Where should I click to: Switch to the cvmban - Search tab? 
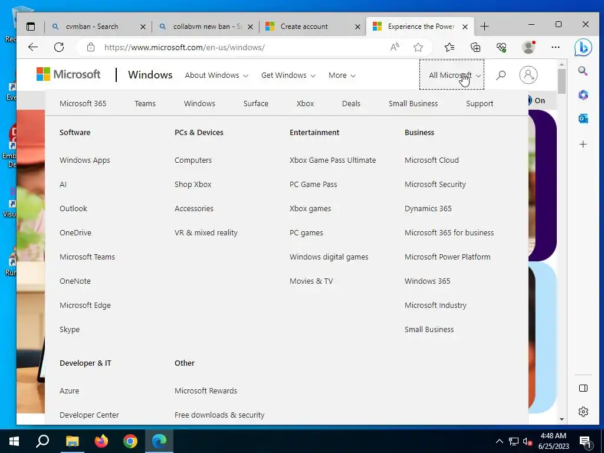point(91,27)
